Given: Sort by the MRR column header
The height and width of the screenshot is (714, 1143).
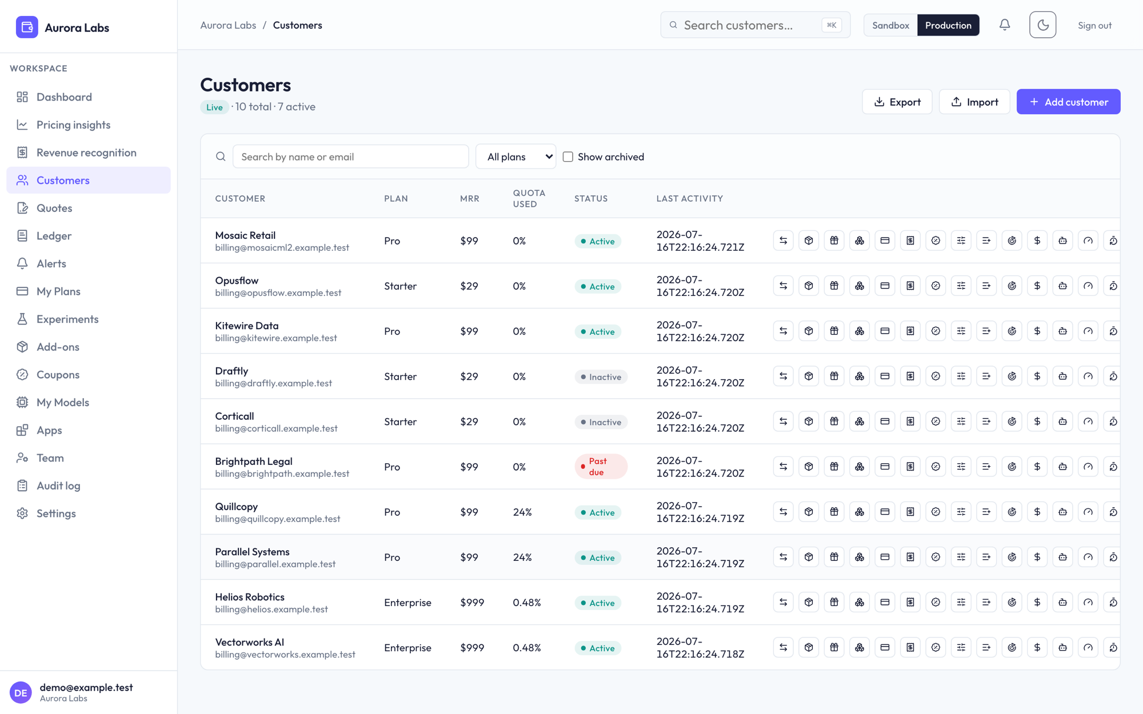Looking at the screenshot, I should point(470,198).
